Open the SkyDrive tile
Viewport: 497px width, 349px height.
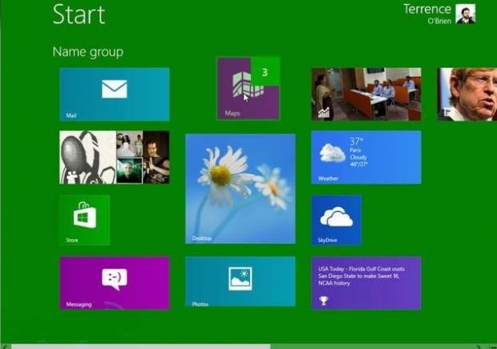(x=337, y=220)
